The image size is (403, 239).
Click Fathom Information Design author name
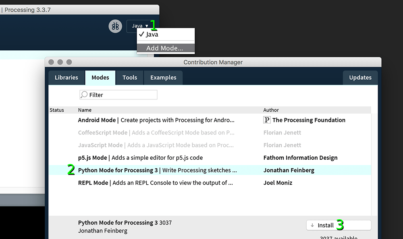pyautogui.click(x=301, y=158)
